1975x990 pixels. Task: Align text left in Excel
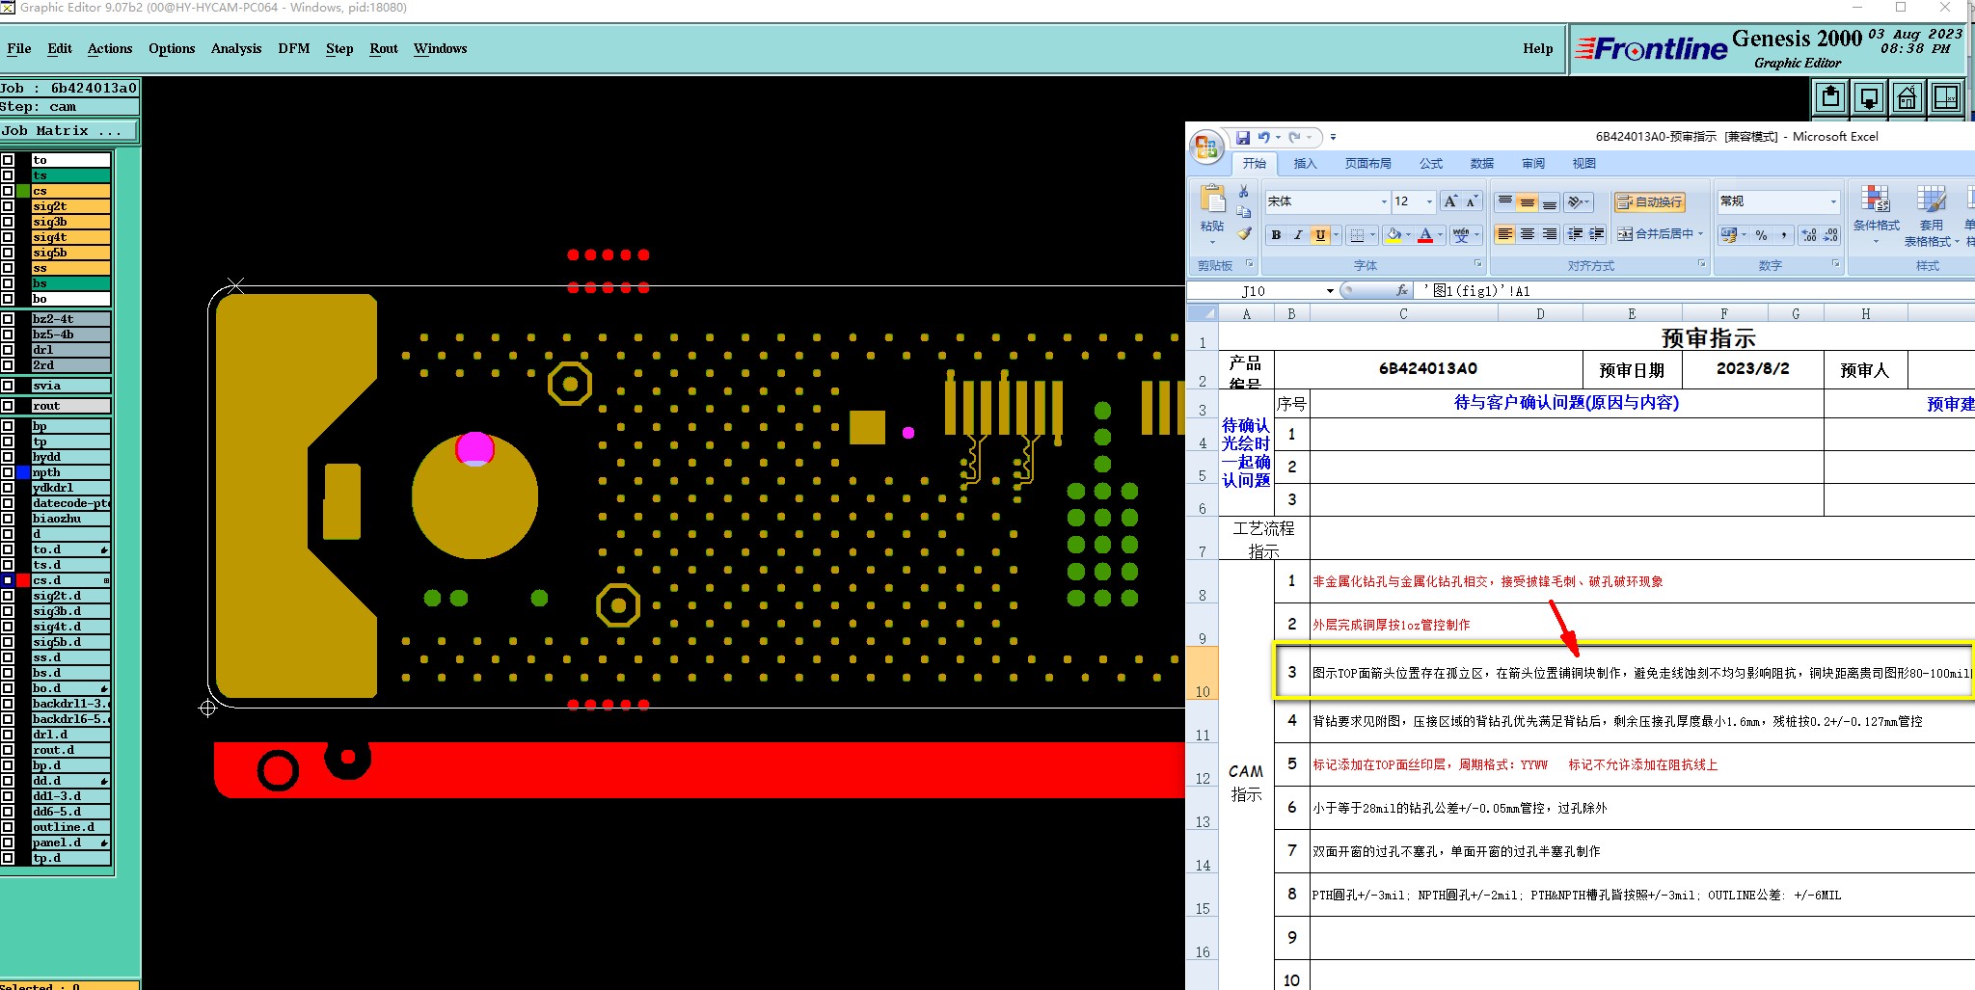[1504, 234]
